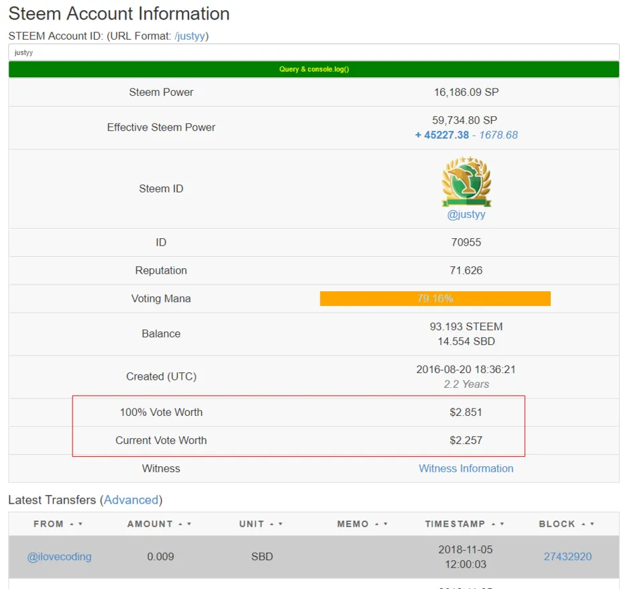Click the Created (UTC) row label
Image resolution: width=644 pixels, height=589 pixels.
(161, 376)
